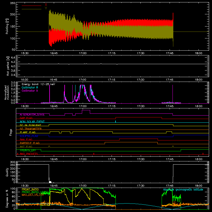Click the red X legend line
The image size is (212, 212).
pos(32,6)
